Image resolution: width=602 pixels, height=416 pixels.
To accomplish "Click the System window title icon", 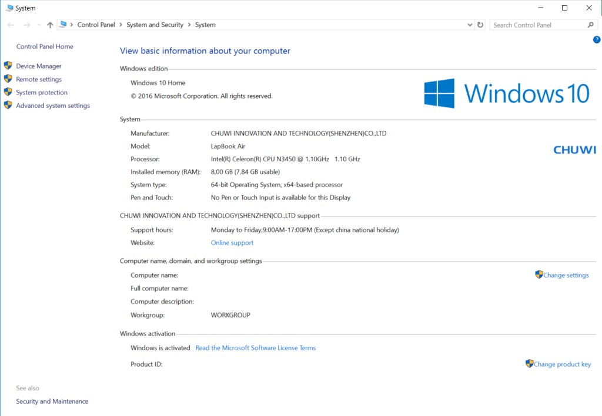I will point(9,8).
